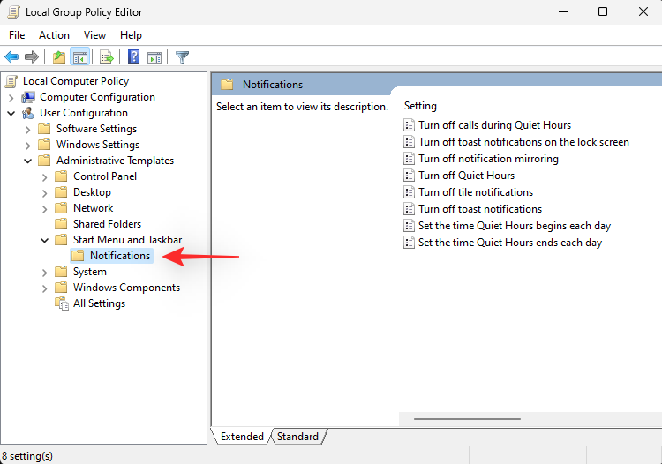Open the File menu
The height and width of the screenshot is (464, 662).
(17, 35)
